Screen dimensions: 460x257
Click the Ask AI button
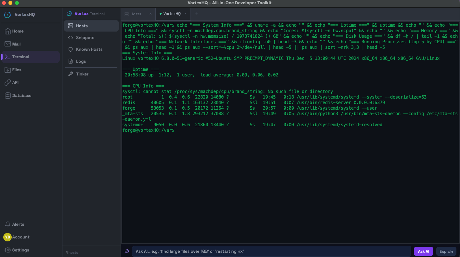[x=423, y=251]
